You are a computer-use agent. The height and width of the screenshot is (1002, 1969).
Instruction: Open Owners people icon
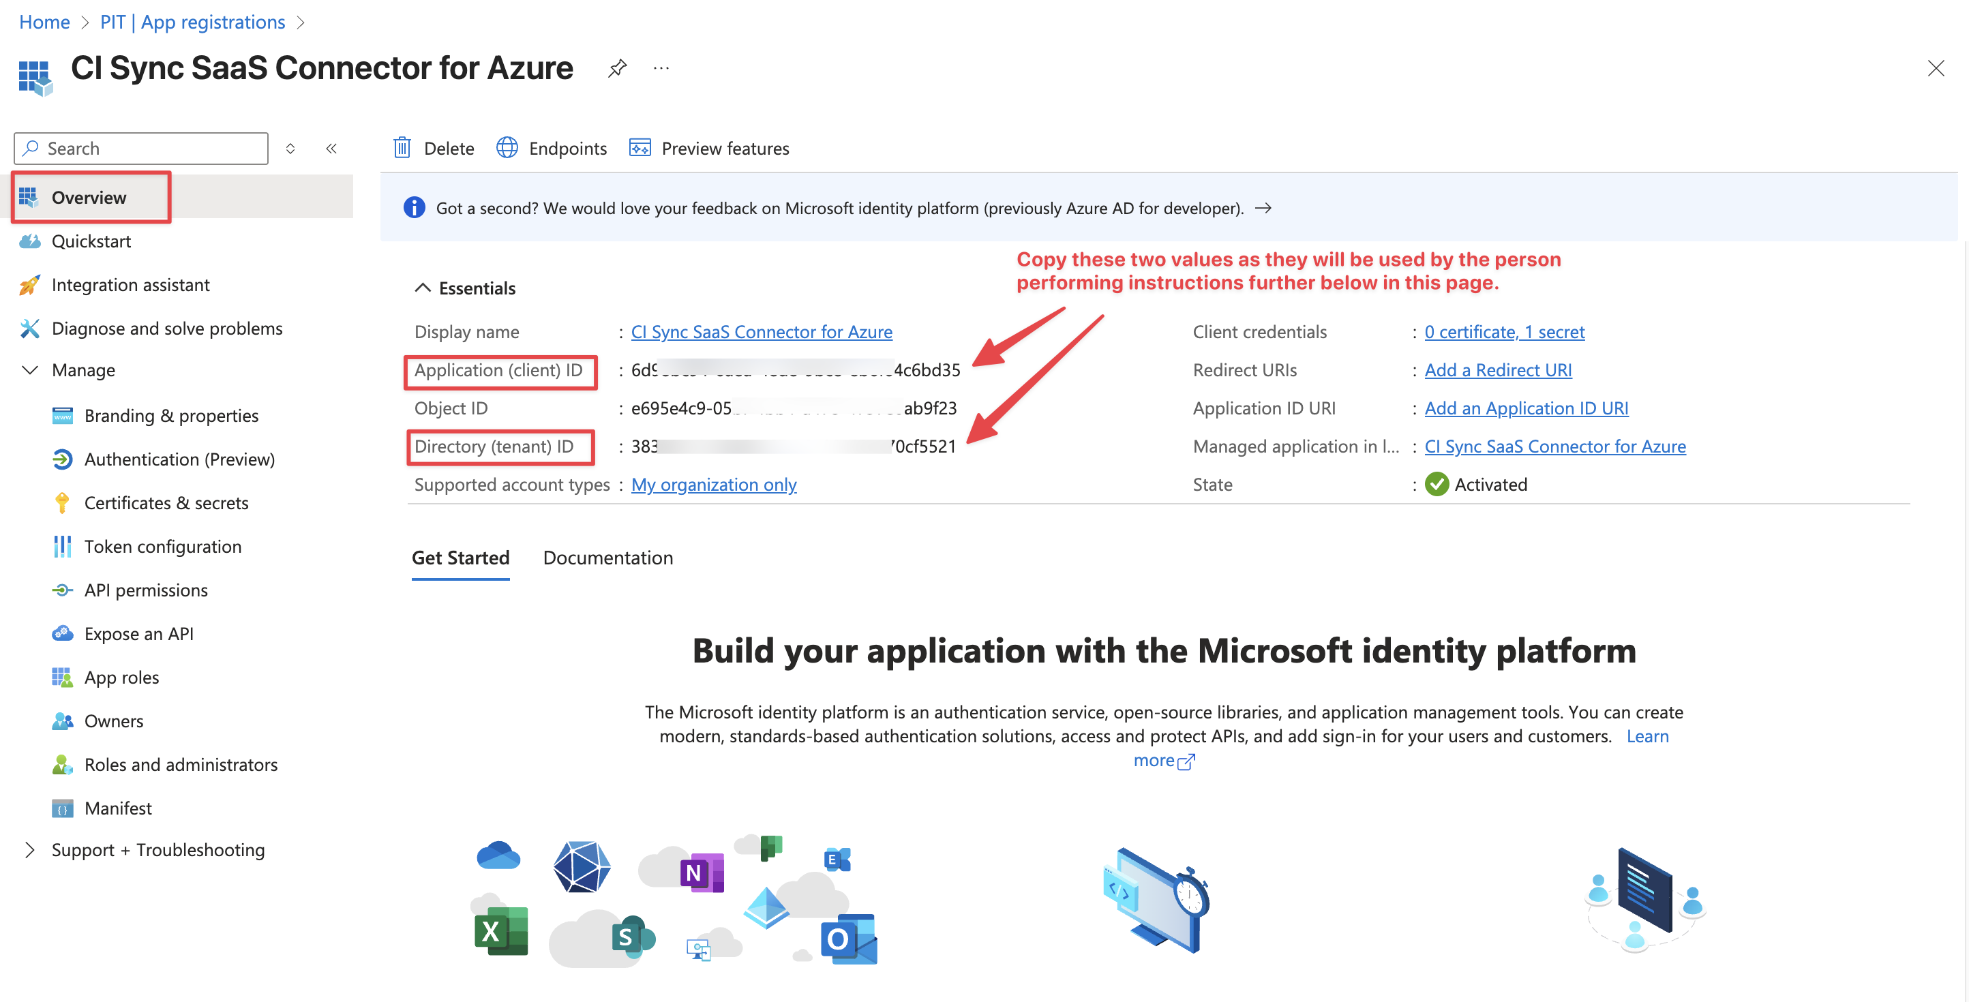(63, 720)
